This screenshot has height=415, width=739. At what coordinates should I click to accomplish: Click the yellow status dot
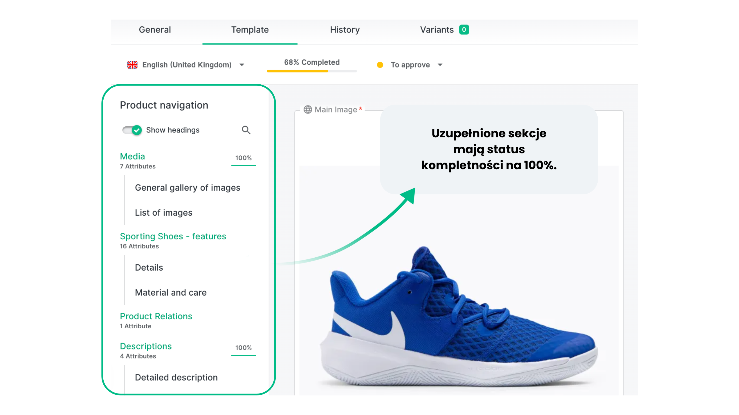[380, 65]
